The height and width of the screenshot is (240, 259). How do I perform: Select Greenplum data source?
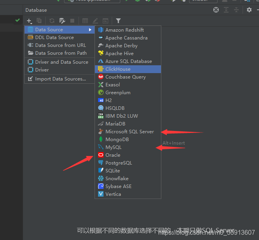tap(128, 93)
